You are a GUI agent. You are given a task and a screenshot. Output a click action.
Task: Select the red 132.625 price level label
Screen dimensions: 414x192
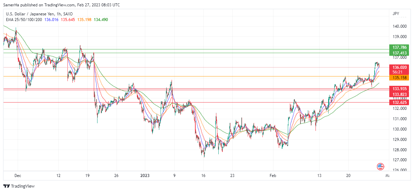(399, 102)
